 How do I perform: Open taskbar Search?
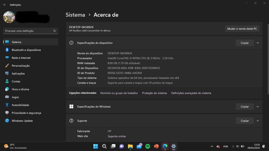pyautogui.click(x=104, y=146)
